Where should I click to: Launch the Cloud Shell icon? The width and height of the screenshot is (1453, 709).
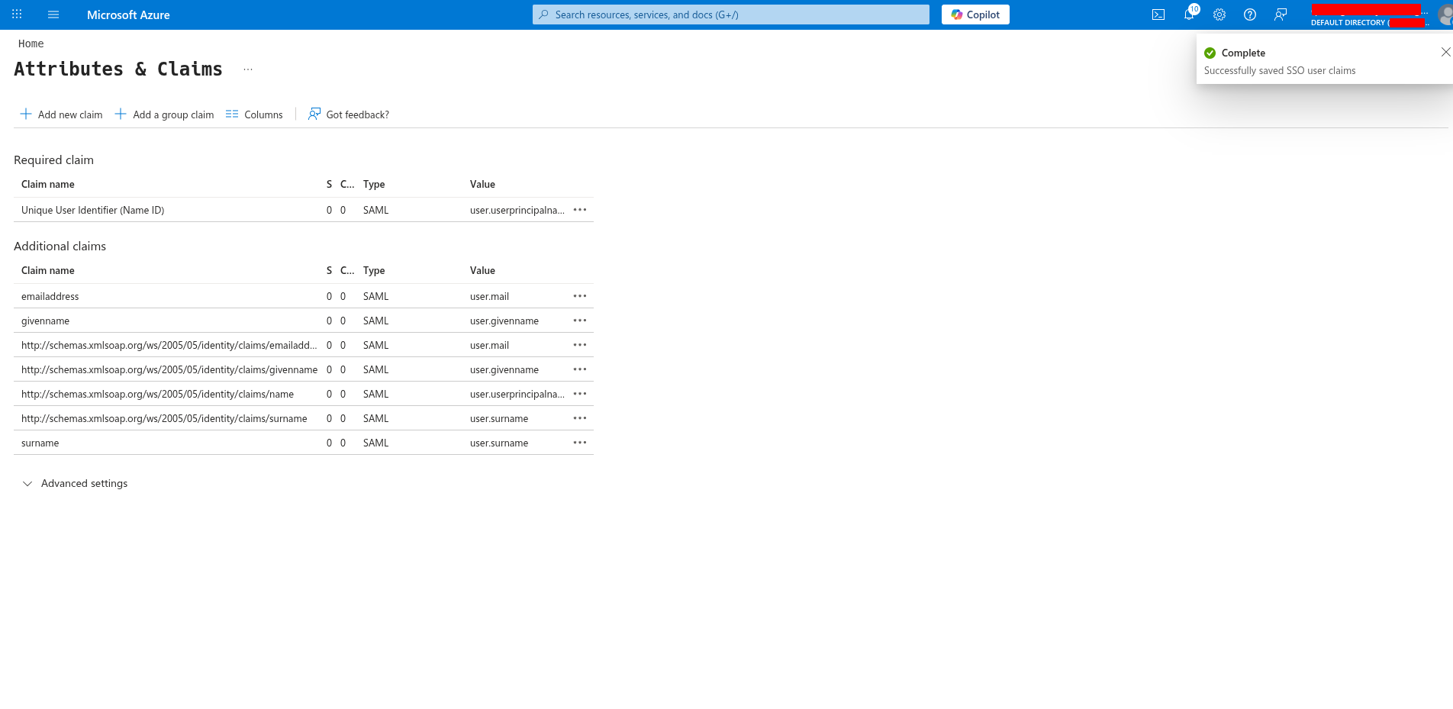(1158, 15)
